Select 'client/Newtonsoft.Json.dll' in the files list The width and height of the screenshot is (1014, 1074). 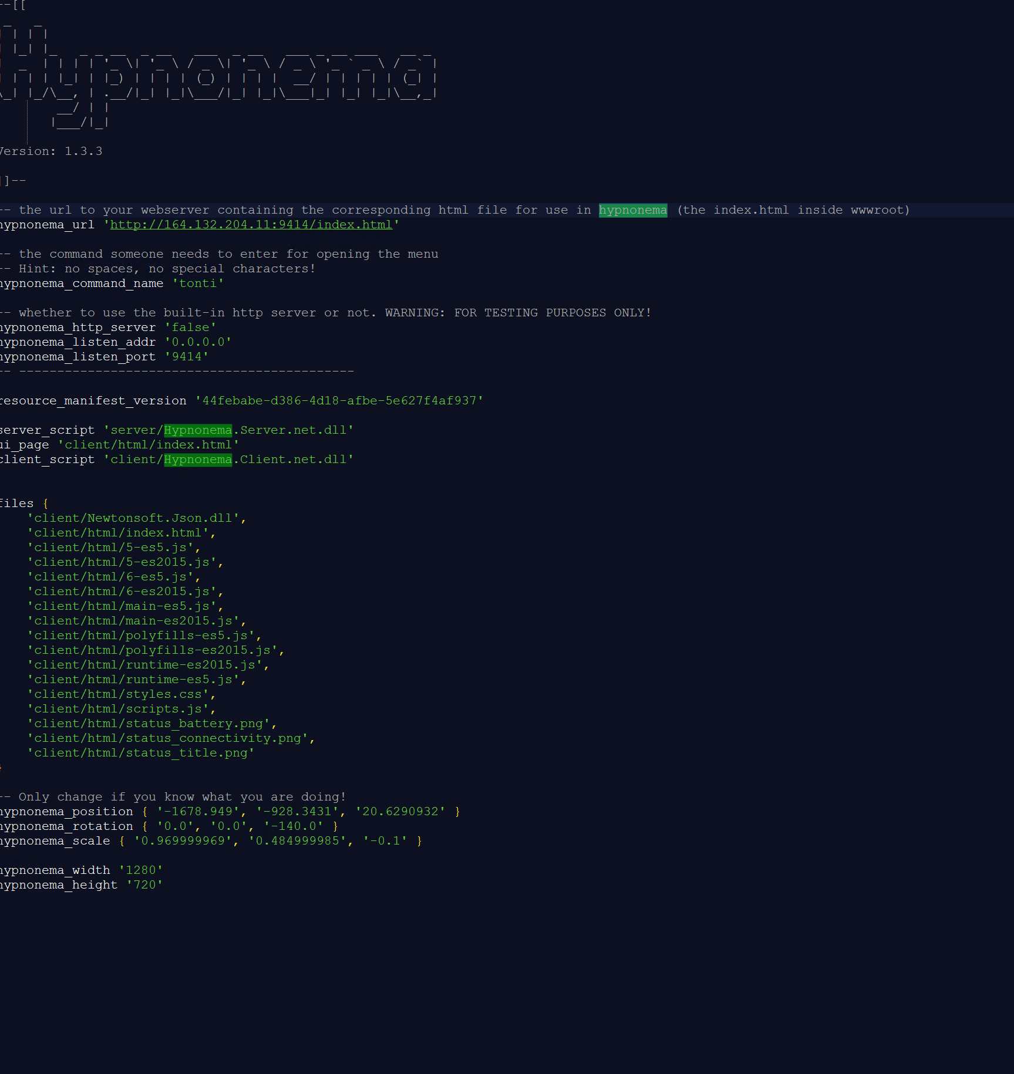133,518
